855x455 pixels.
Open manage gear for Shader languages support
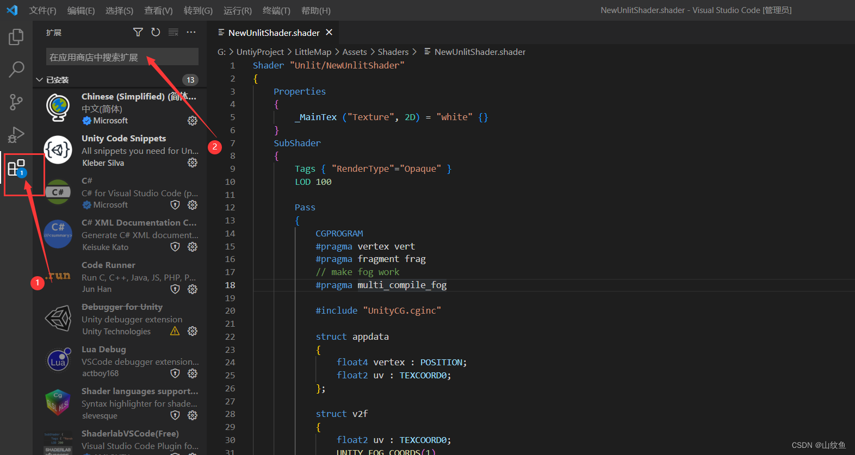click(193, 415)
